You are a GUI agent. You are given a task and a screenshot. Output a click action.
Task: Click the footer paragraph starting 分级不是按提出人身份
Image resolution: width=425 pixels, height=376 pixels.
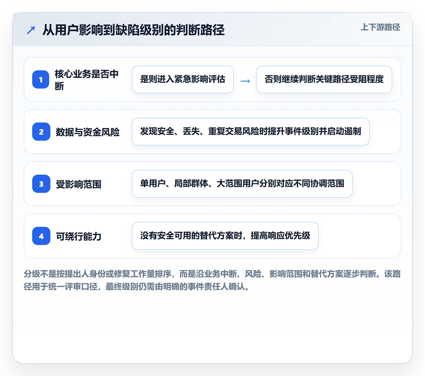tap(212, 280)
